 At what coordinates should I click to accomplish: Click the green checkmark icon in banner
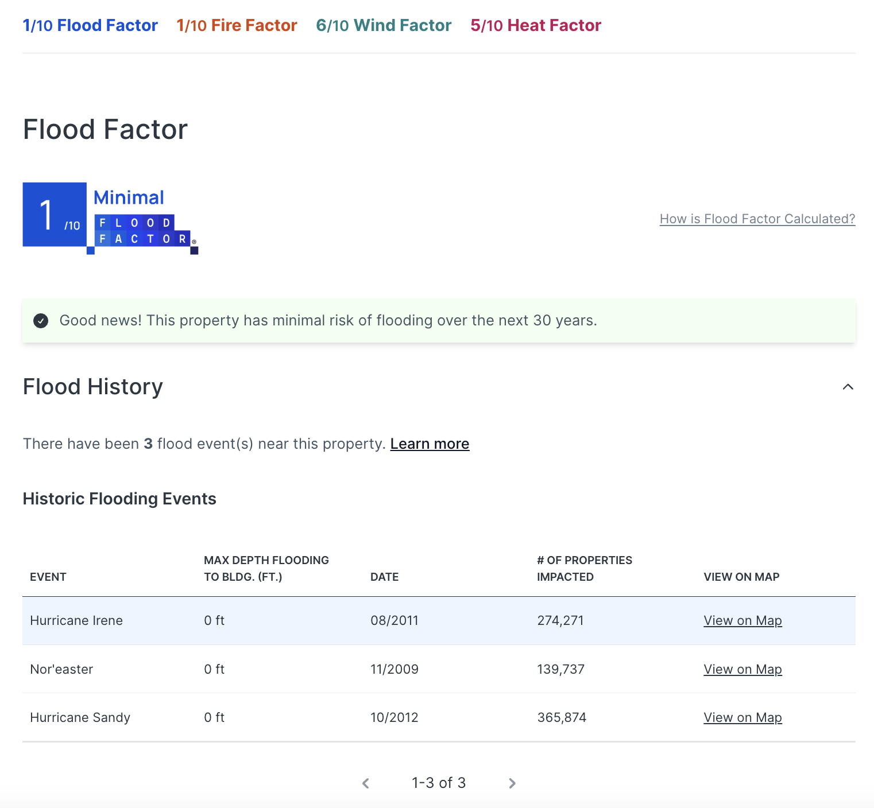(x=41, y=321)
